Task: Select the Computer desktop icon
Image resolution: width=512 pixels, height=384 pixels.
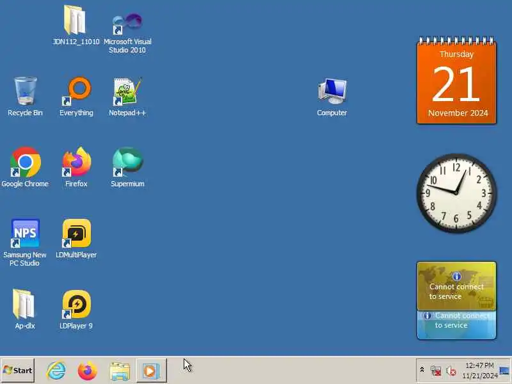Action: click(332, 97)
